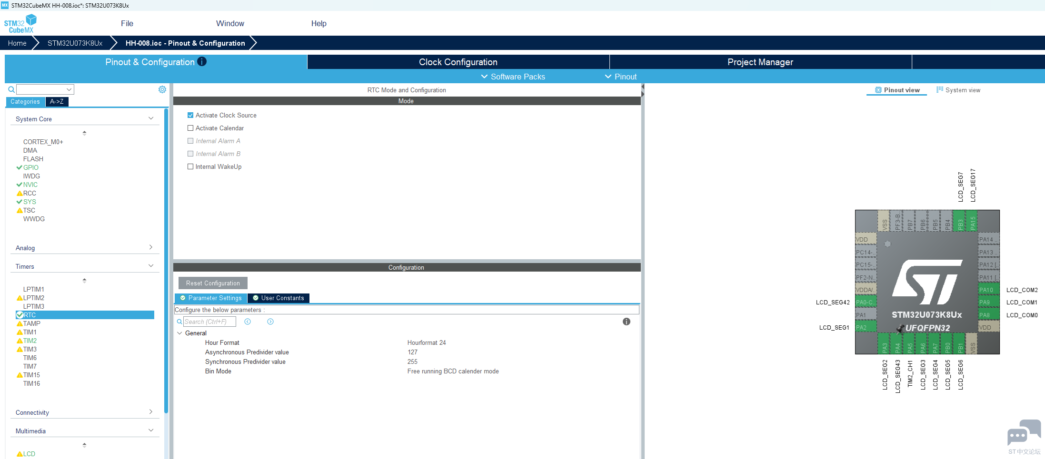
Task: Click the Pinout & Configuration info icon
Action: (202, 62)
